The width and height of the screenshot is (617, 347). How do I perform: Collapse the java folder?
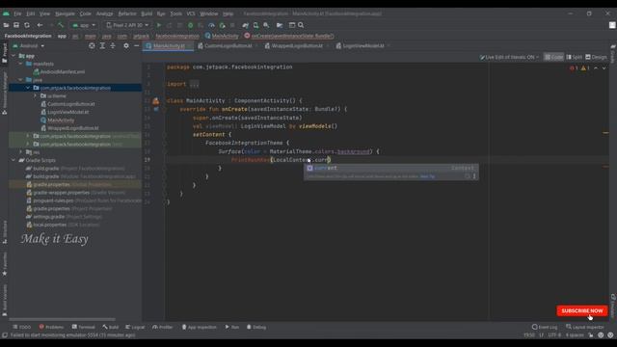pyautogui.click(x=21, y=80)
